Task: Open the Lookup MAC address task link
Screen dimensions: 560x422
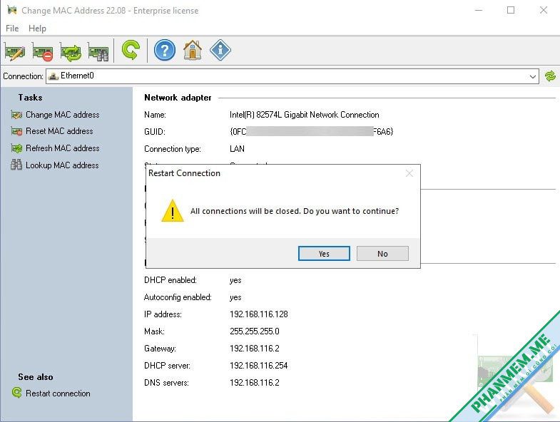Action: click(x=62, y=165)
